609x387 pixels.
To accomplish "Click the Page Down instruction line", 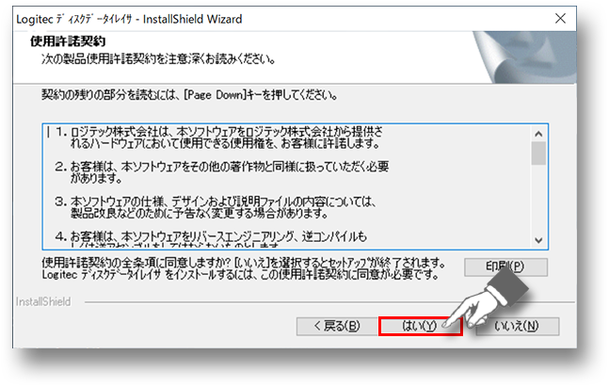I will [x=189, y=95].
